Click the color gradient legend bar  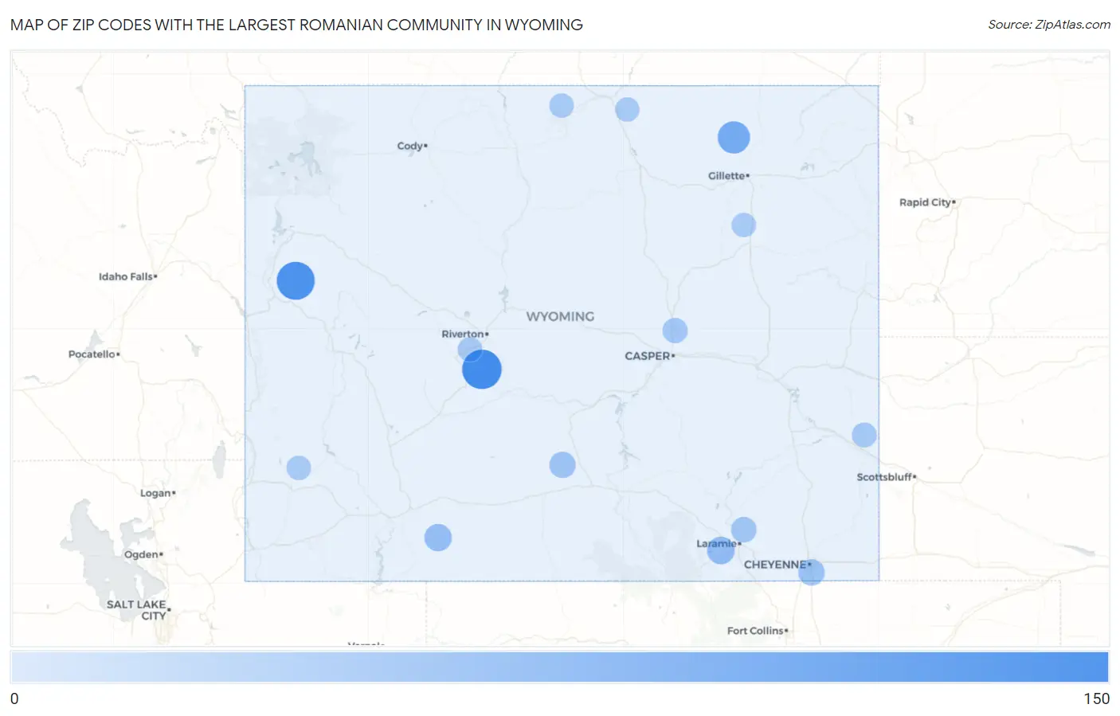[x=560, y=667]
